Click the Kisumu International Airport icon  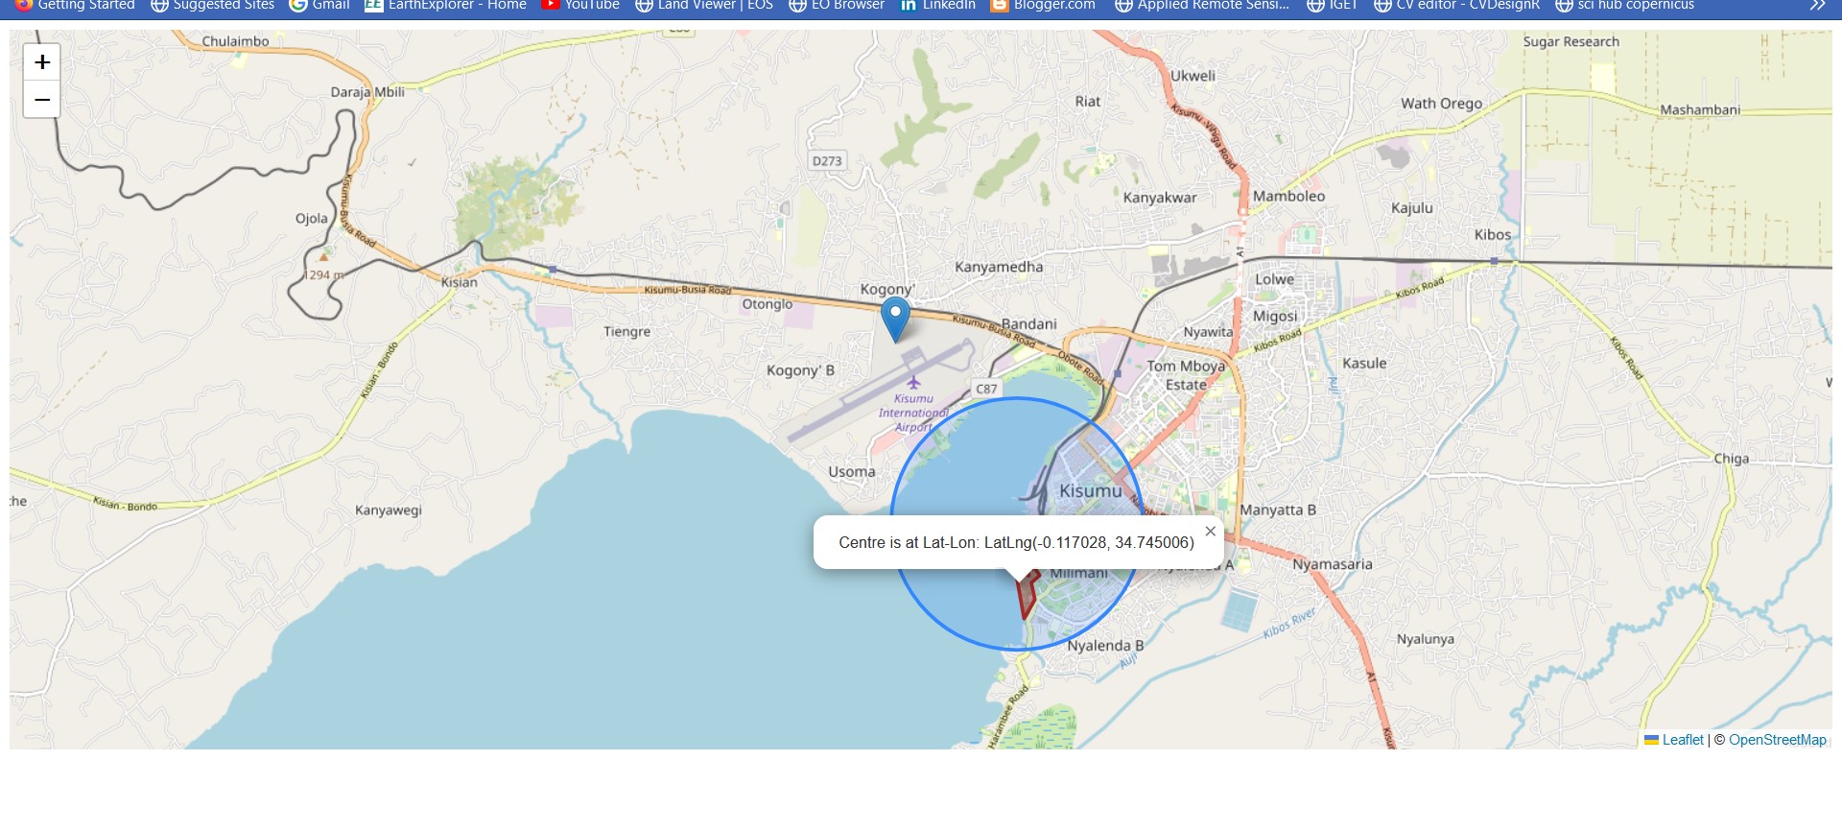pos(913,383)
